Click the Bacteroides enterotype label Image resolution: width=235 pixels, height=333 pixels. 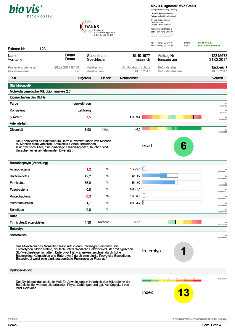tap(18, 235)
